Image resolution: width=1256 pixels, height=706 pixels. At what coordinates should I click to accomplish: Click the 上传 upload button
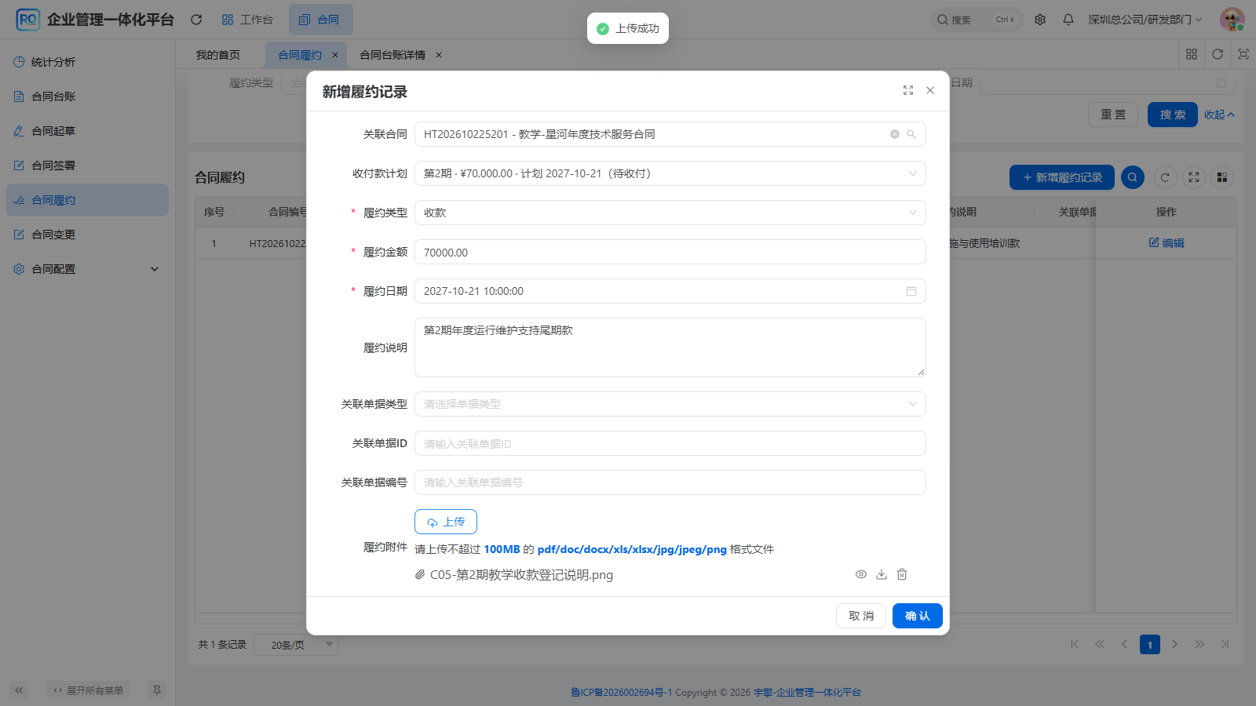tap(446, 522)
